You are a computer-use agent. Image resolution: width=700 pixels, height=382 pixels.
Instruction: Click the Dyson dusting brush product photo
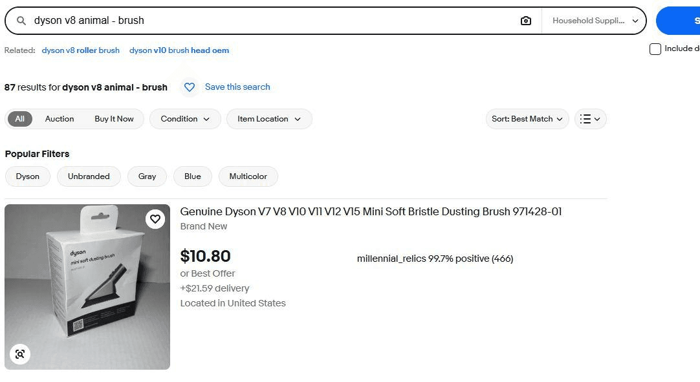[87, 287]
